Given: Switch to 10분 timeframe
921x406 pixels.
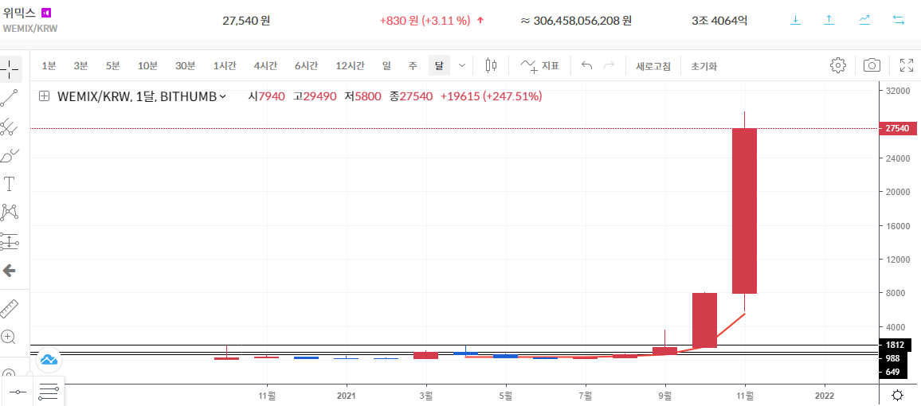Looking at the screenshot, I should coord(147,66).
